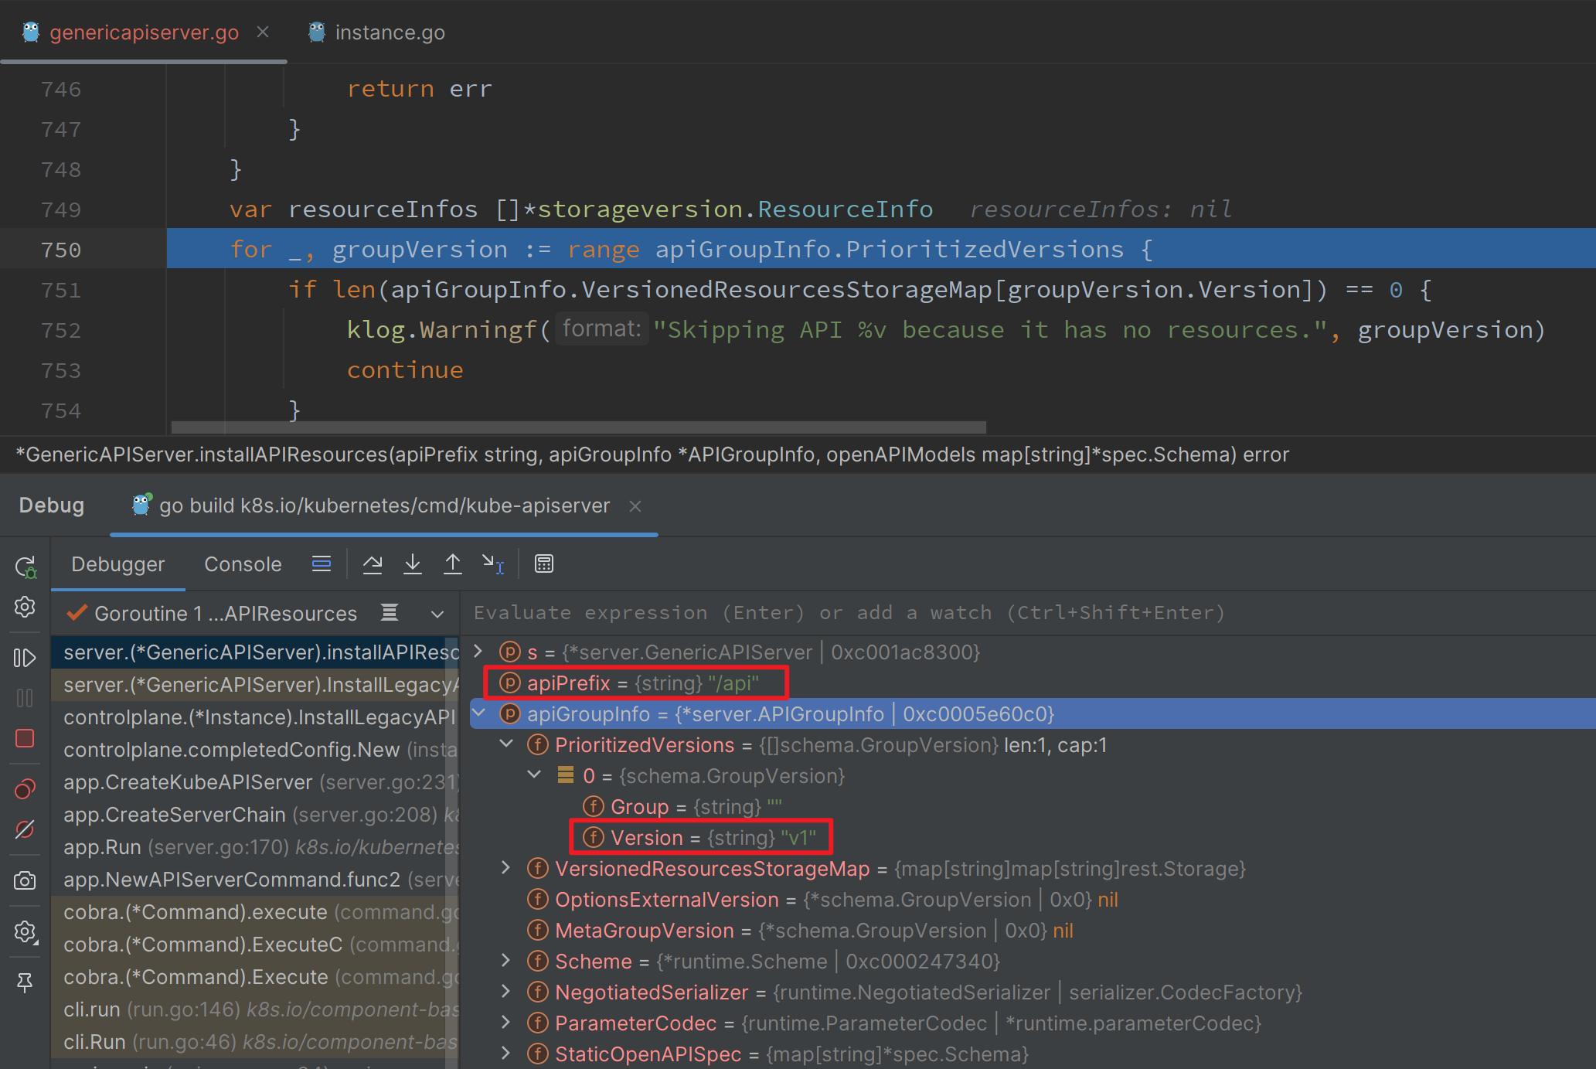1596x1069 pixels.
Task: Collapse the PrioritizedVersions node
Action: point(506,744)
